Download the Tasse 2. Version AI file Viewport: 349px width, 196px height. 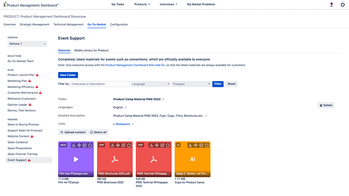point(190,145)
